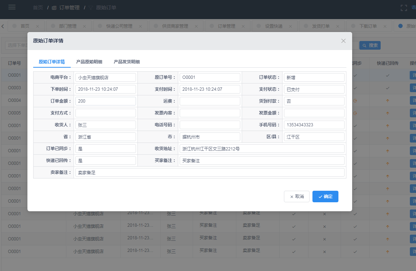Screen dimensions: 416x271
Task: Click the 省 field showing 浙江省
Action: [x=106, y=137]
